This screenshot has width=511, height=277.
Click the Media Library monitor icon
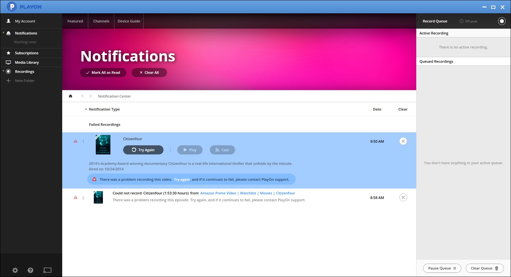[x=8, y=62]
